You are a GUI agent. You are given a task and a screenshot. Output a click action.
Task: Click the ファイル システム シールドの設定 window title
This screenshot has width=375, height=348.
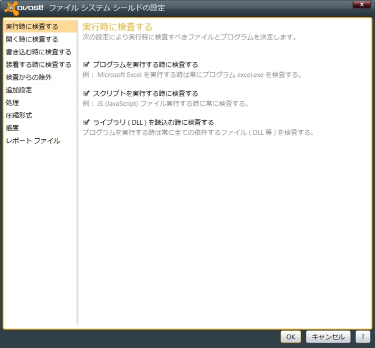pos(107,8)
